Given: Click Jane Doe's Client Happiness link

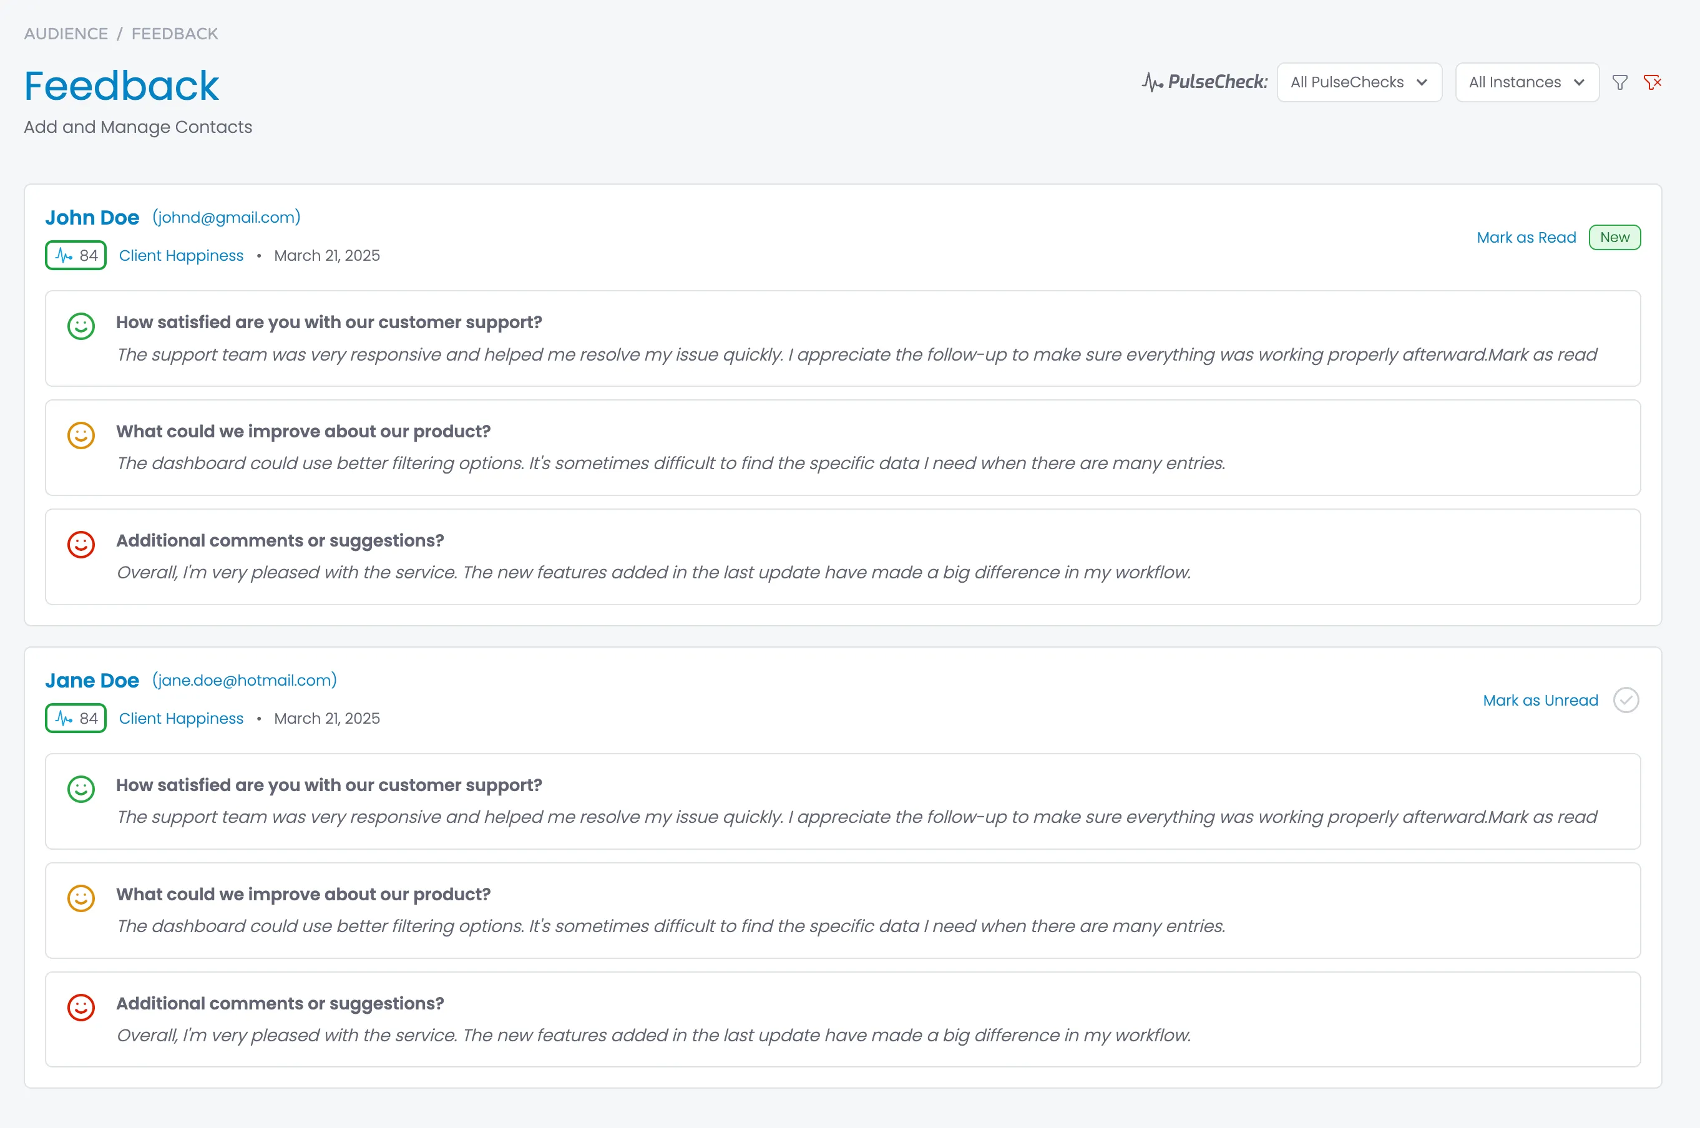Looking at the screenshot, I should tap(181, 718).
